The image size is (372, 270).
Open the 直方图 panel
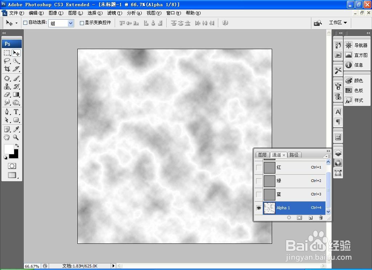(x=357, y=55)
